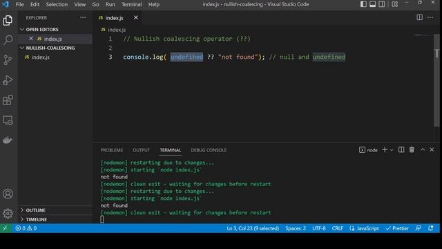Open the Edit menu
Image resolution: width=442 pixels, height=249 pixels.
click(35, 4)
